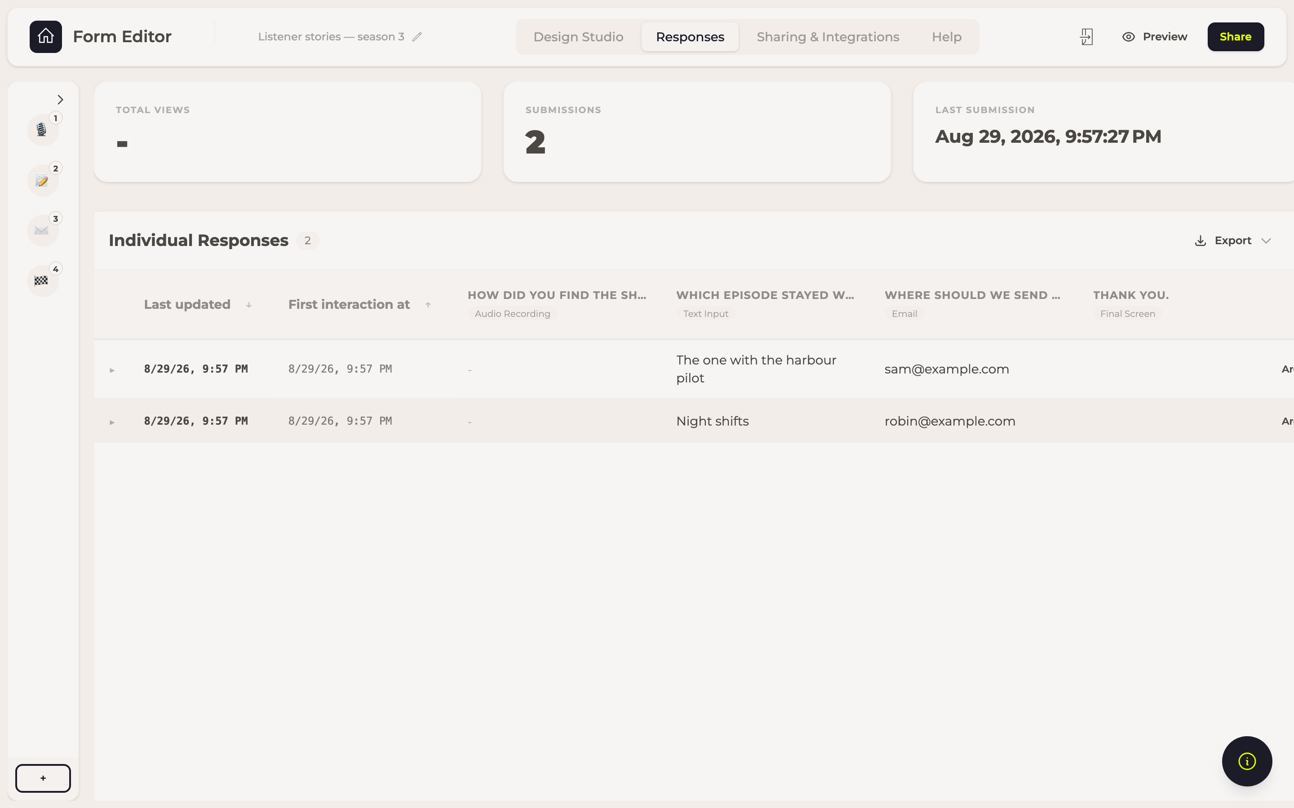Viewport: 1294px width, 808px height.
Task: Switch to Design Studio tab
Action: (578, 37)
